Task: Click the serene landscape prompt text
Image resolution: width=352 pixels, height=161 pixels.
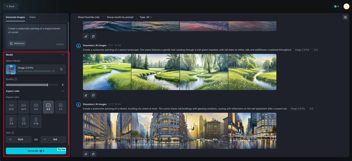Action: (187, 50)
